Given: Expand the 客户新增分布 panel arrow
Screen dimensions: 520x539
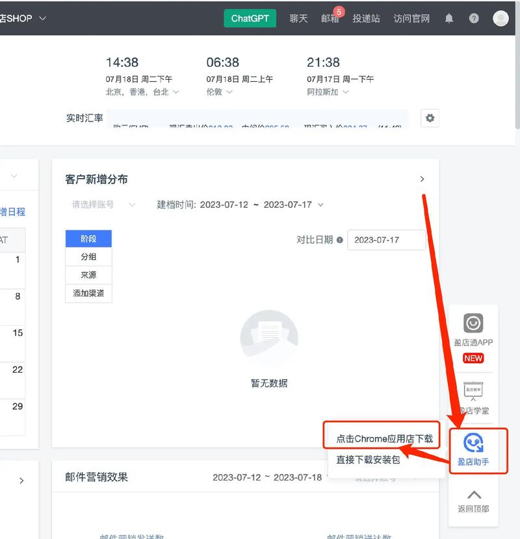Looking at the screenshot, I should [422, 179].
